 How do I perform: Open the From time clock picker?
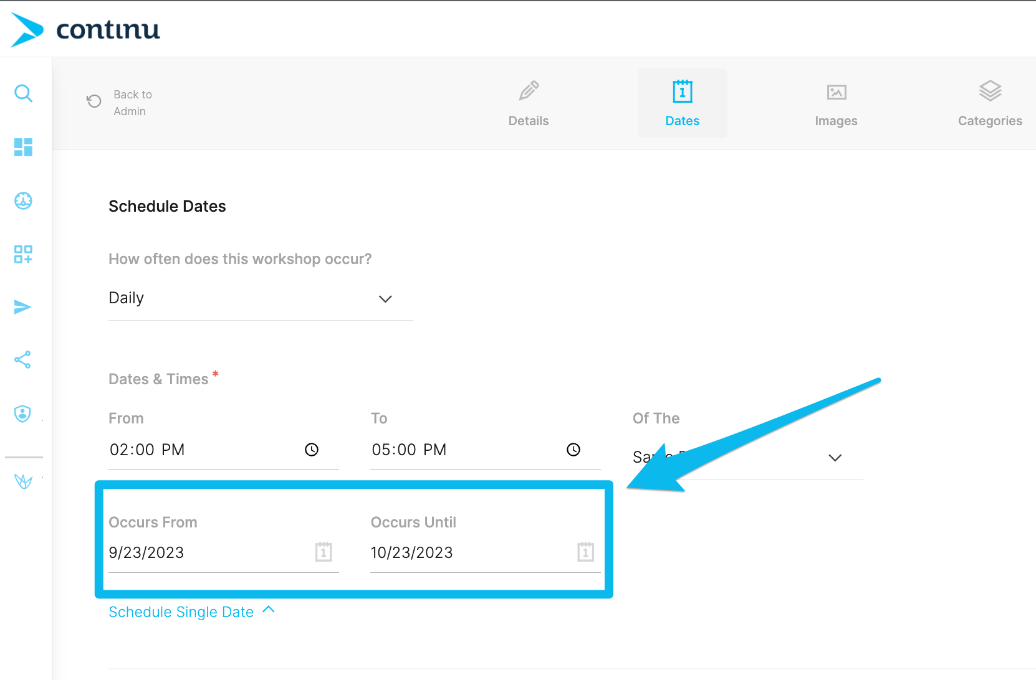(x=312, y=450)
